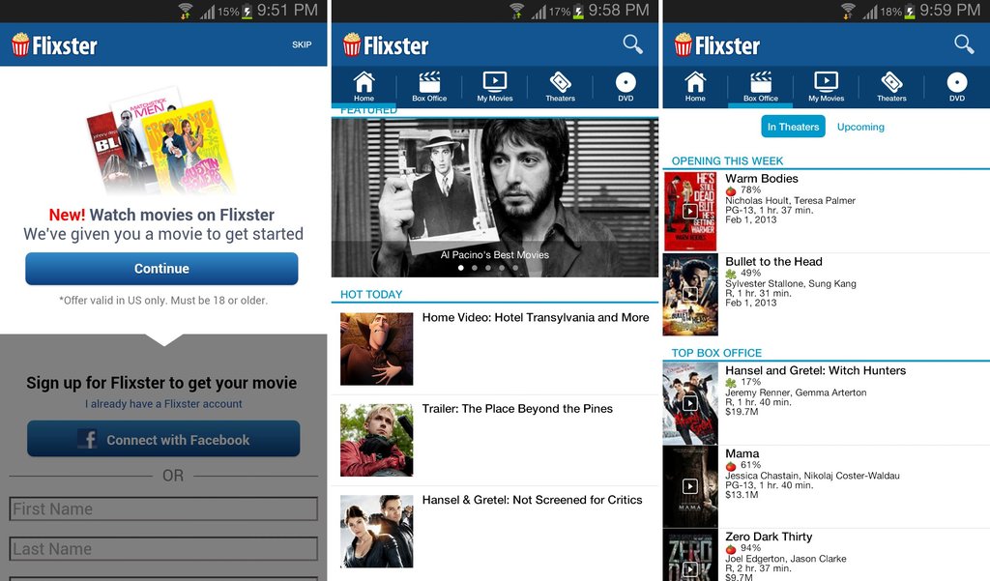
Task: Connect with Facebook button
Action: point(163,439)
